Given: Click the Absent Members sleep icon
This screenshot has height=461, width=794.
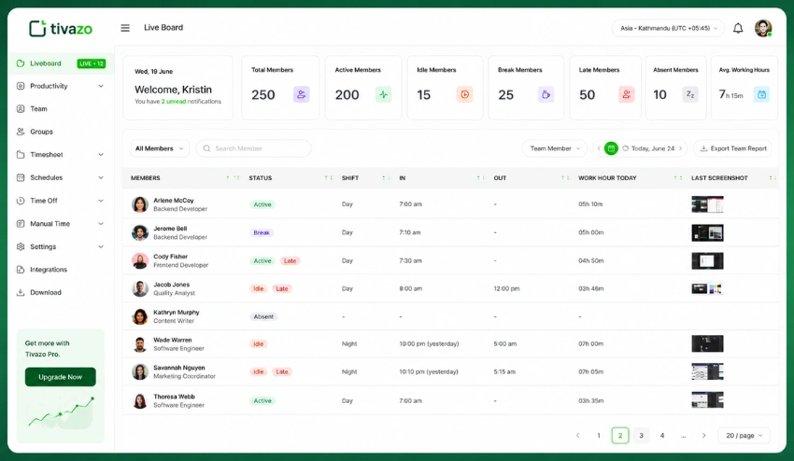Looking at the screenshot, I should 690,94.
